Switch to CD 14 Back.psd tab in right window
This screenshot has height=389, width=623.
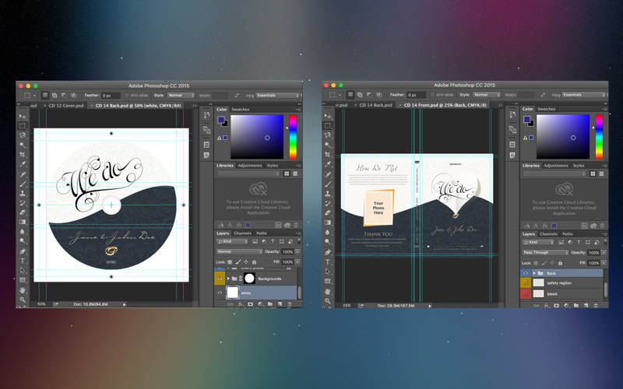coord(375,105)
